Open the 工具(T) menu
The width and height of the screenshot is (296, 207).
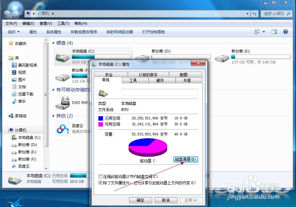(63, 23)
